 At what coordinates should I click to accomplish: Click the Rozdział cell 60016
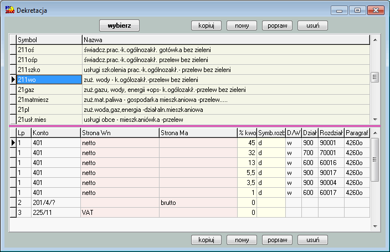point(331,163)
